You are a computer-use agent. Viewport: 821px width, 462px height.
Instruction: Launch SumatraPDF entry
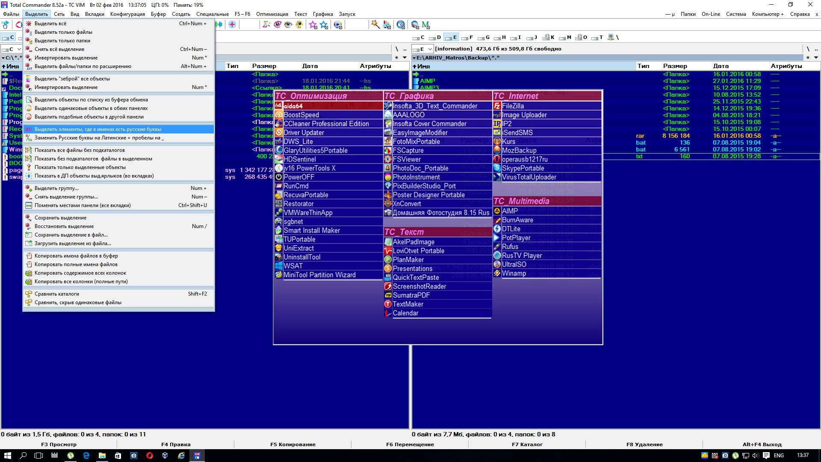(437, 295)
